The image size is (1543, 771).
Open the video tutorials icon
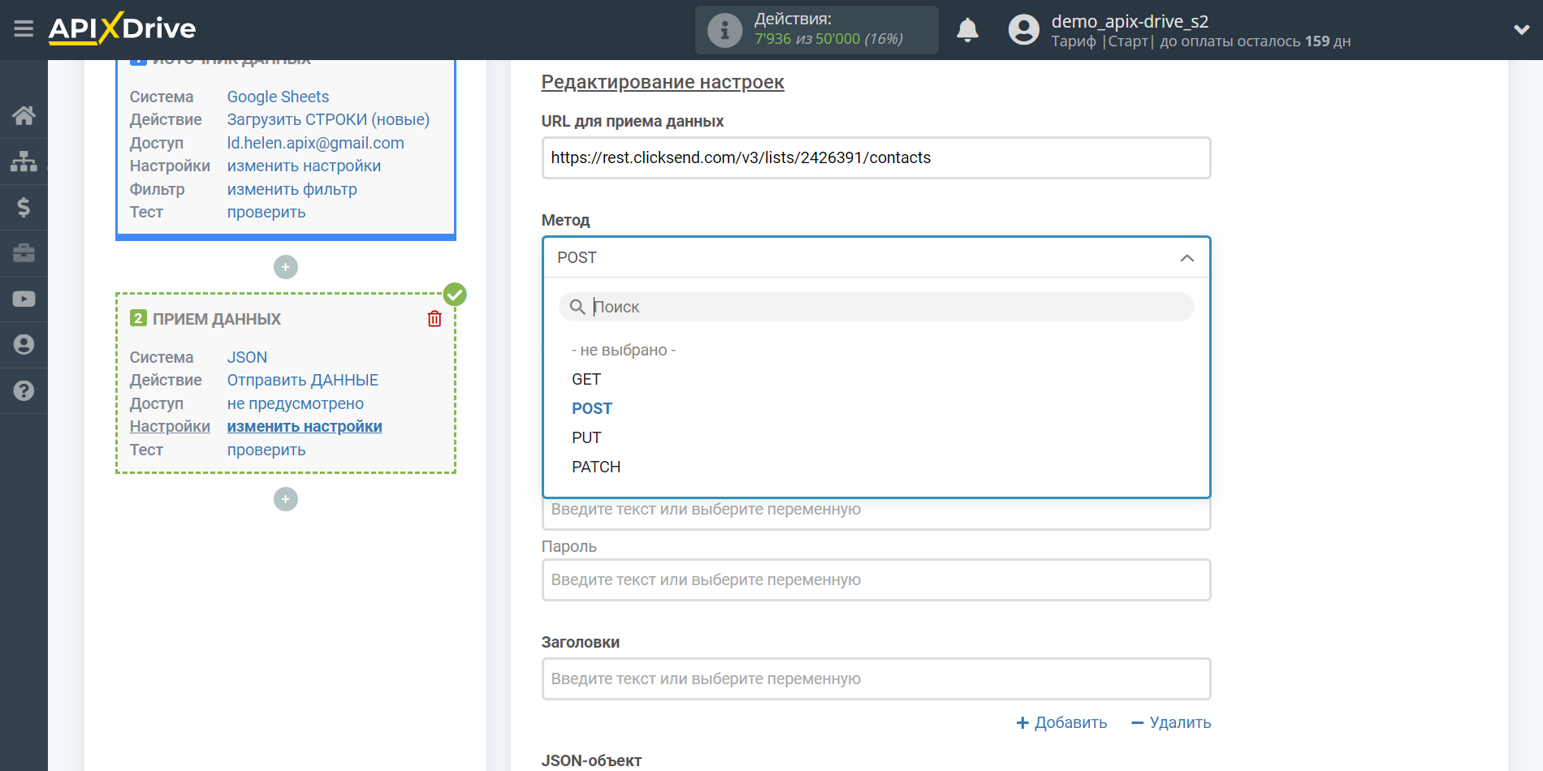click(24, 299)
